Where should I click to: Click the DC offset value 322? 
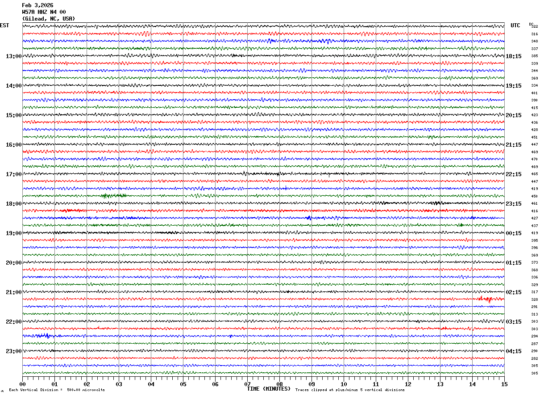pyautogui.click(x=534, y=27)
